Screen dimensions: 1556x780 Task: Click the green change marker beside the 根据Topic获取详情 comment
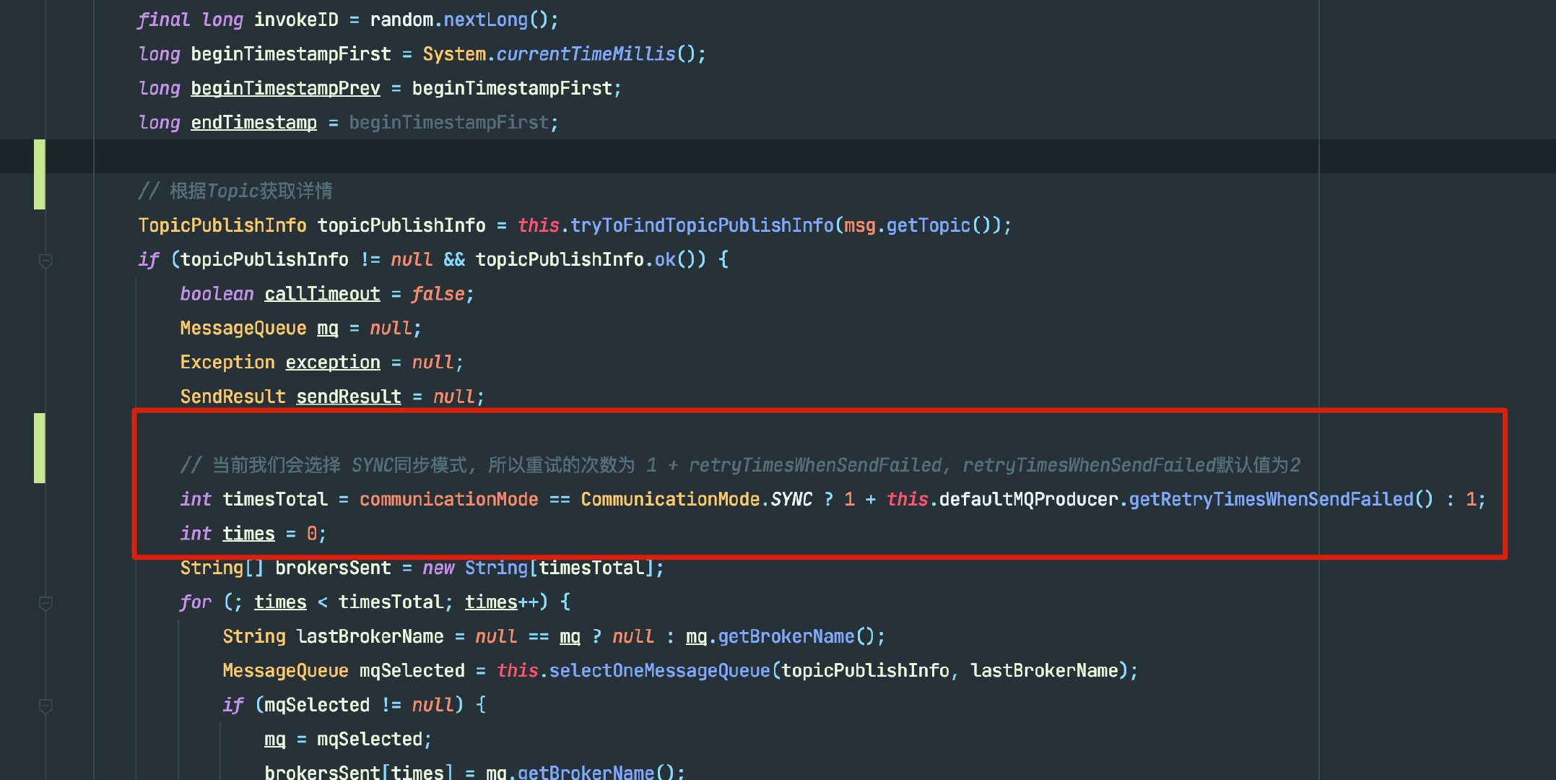[40, 174]
